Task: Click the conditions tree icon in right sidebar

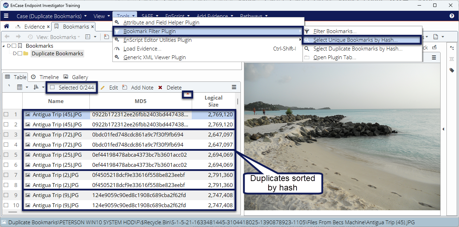Action: [452, 48]
